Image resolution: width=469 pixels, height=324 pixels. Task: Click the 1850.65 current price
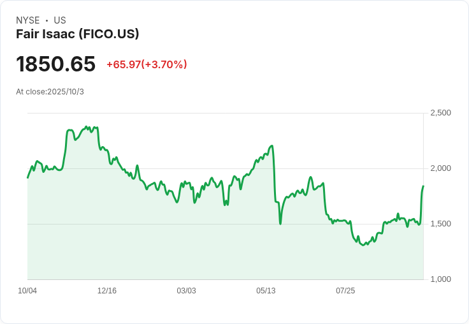56,64
